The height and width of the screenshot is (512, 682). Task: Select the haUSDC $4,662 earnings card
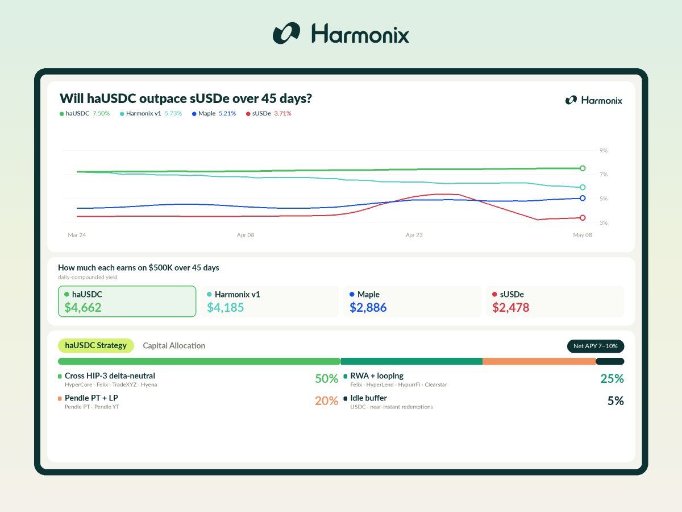(127, 301)
